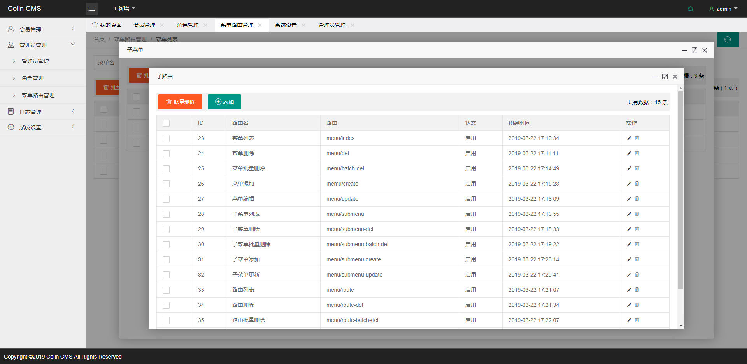Image resolution: width=747 pixels, height=364 pixels.
Task: Maximize the 子路由 dialog
Action: coord(665,77)
